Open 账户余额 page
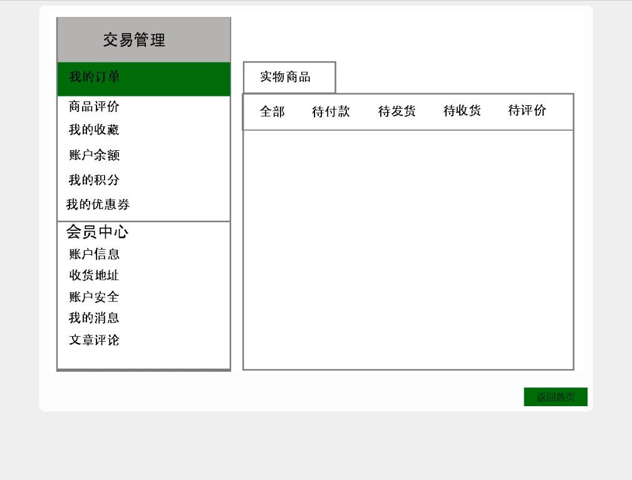 [95, 155]
